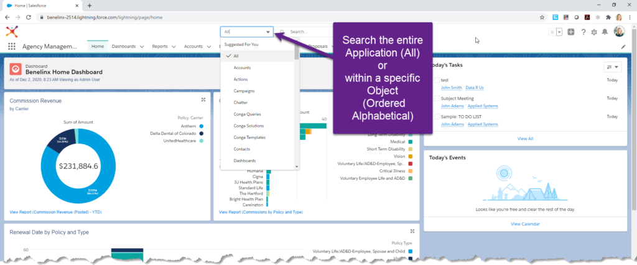Check off the 'test' task
Viewport: 637px width, 265px height.
(x=437, y=80)
